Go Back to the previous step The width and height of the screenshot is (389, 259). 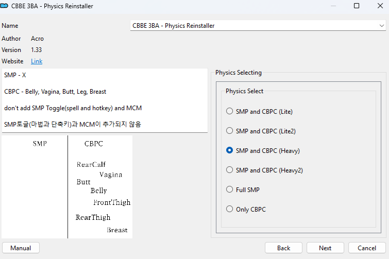click(x=283, y=248)
